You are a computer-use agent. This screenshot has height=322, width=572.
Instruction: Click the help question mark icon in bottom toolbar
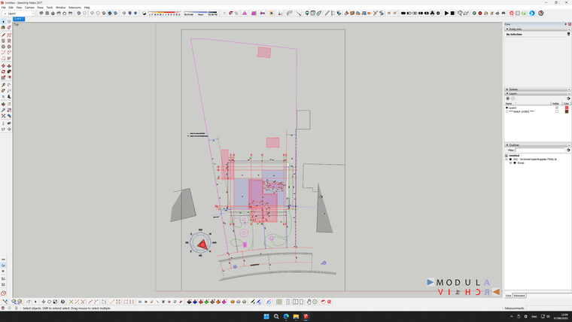(62, 302)
